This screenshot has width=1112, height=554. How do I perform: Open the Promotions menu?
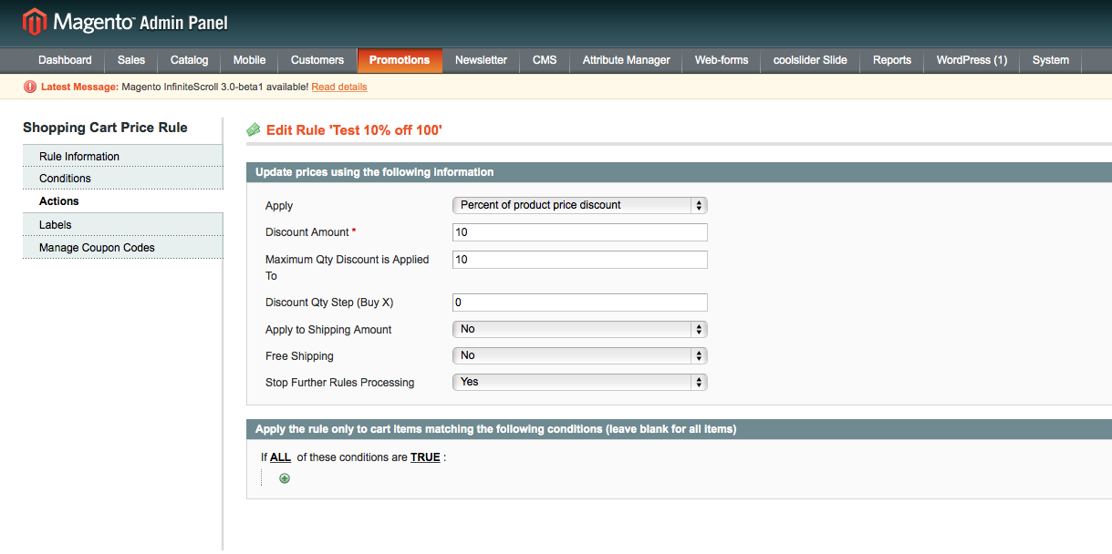point(400,60)
